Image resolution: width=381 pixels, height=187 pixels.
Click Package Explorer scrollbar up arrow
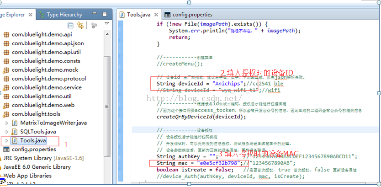click(106, 34)
